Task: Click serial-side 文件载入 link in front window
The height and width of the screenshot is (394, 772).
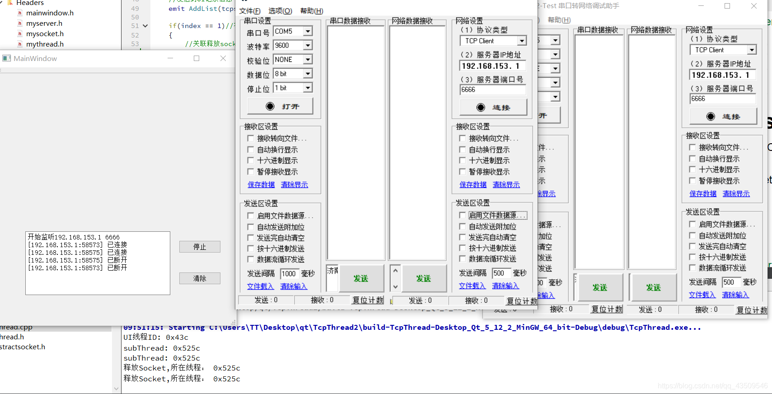Action: pos(261,286)
